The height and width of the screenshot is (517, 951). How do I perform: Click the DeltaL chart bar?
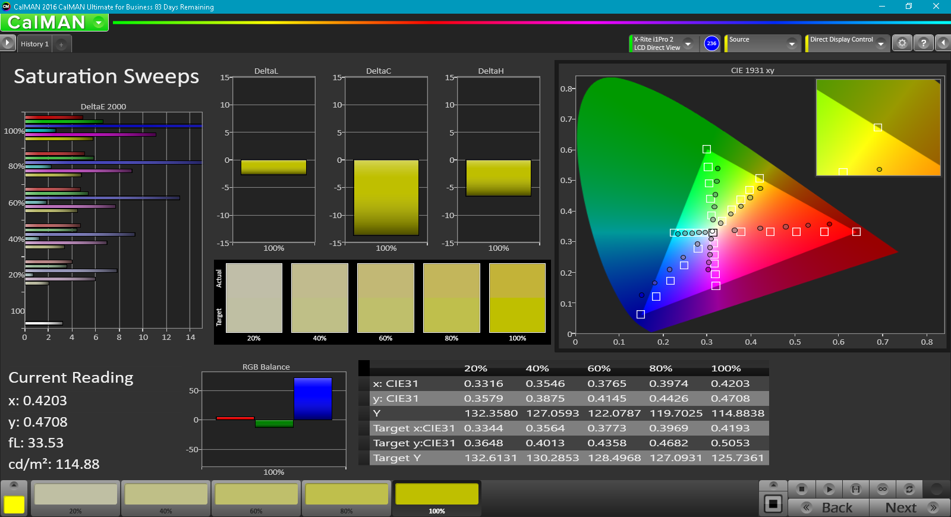273,167
